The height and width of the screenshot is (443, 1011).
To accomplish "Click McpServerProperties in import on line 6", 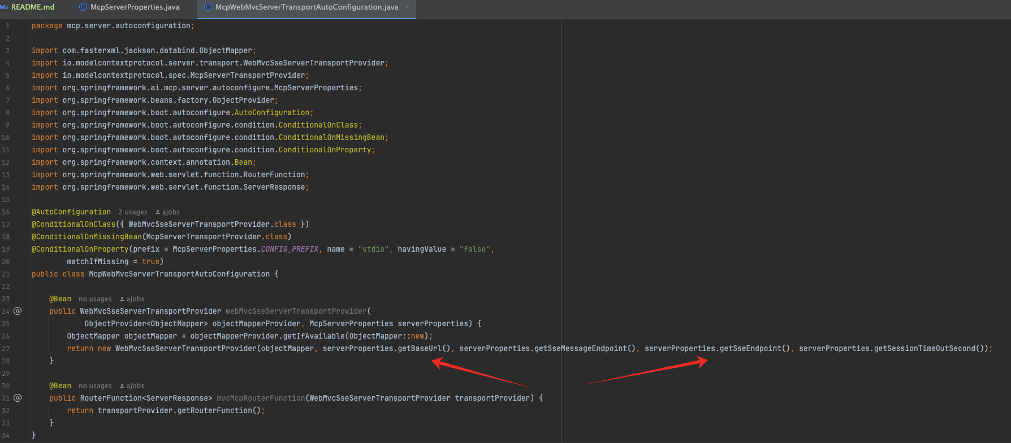I will (316, 88).
